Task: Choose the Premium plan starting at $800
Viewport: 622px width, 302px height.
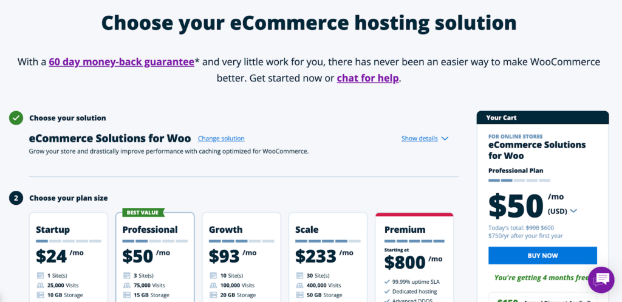Action: pyautogui.click(x=414, y=257)
